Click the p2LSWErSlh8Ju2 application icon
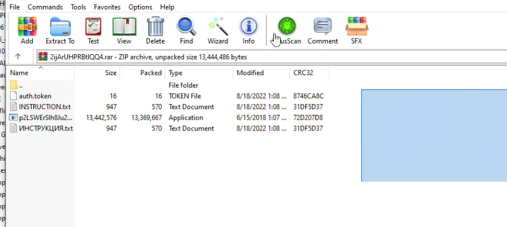The width and height of the screenshot is (507, 227). (14, 117)
